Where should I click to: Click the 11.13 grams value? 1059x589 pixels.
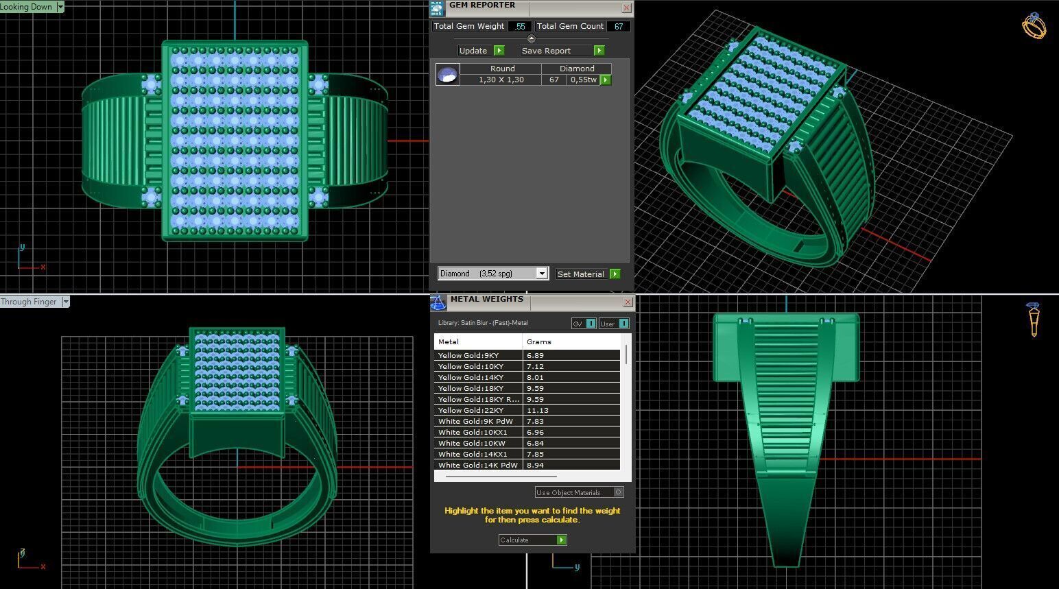(x=538, y=410)
